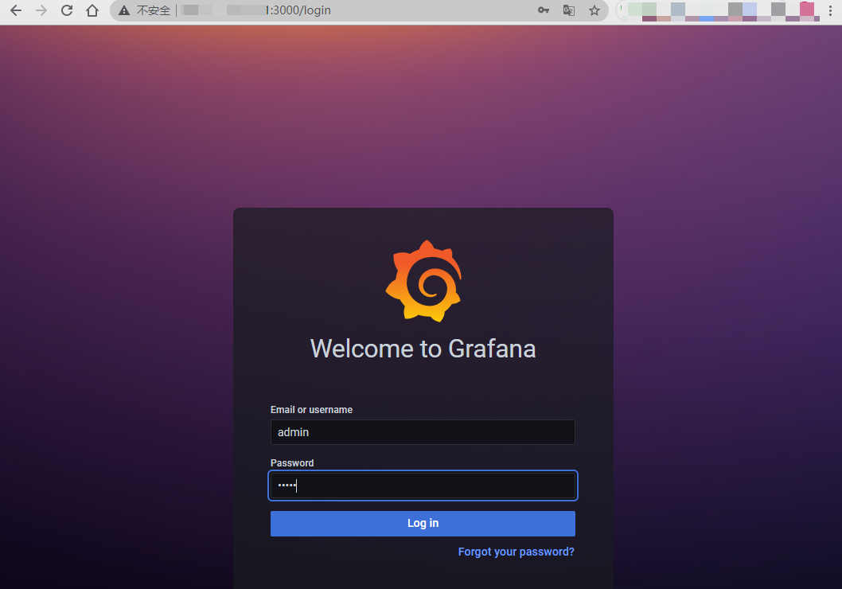Focus the Email or username field
This screenshot has width=842, height=589.
(x=423, y=432)
